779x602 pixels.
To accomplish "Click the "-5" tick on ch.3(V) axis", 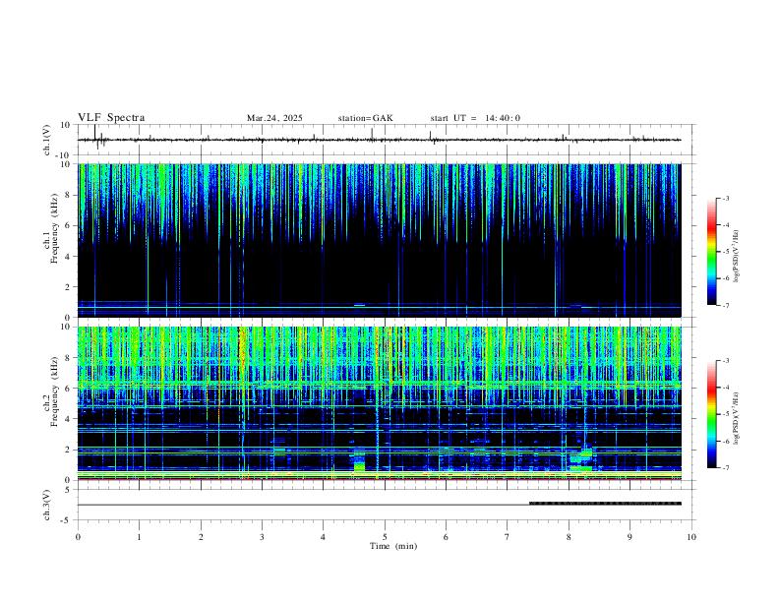I will click(67, 520).
